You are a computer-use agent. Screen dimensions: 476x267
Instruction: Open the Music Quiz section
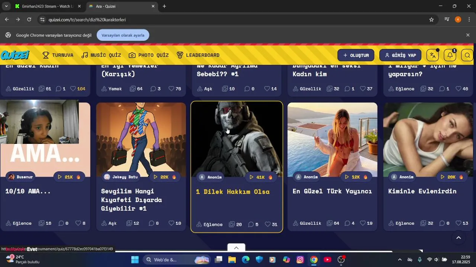point(101,55)
